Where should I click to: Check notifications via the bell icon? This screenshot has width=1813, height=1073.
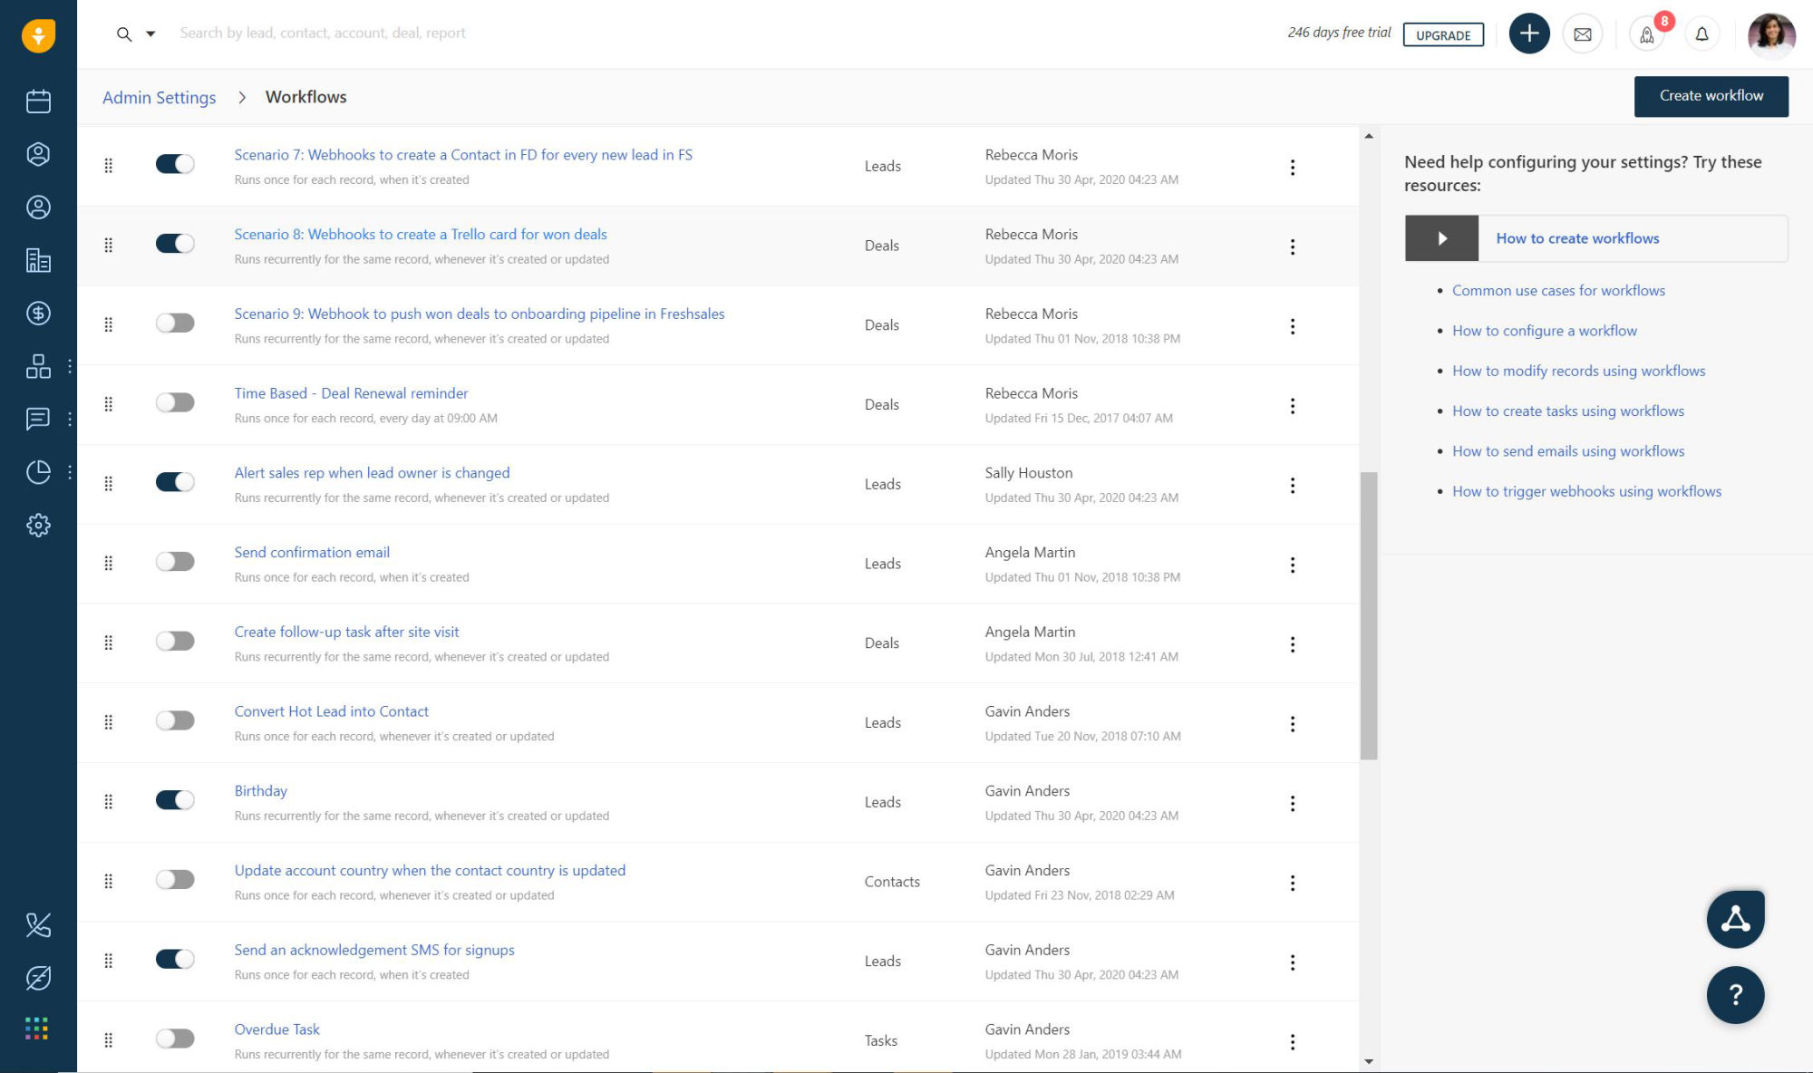[x=1702, y=34]
